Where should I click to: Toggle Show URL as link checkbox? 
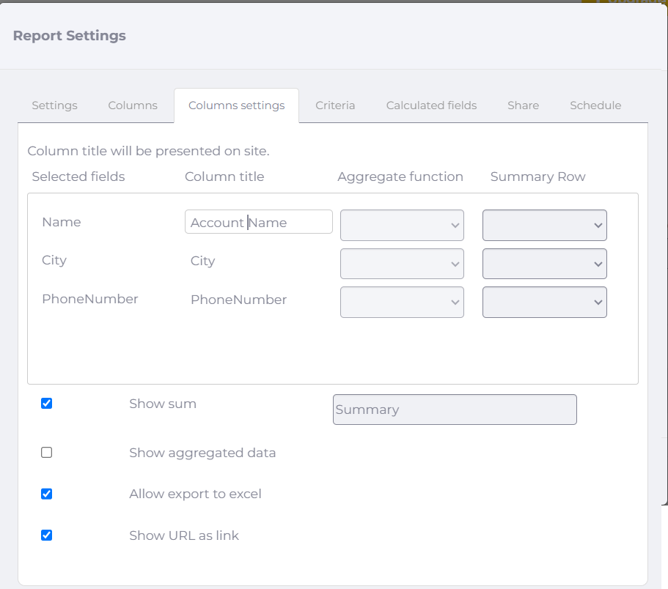tap(46, 535)
